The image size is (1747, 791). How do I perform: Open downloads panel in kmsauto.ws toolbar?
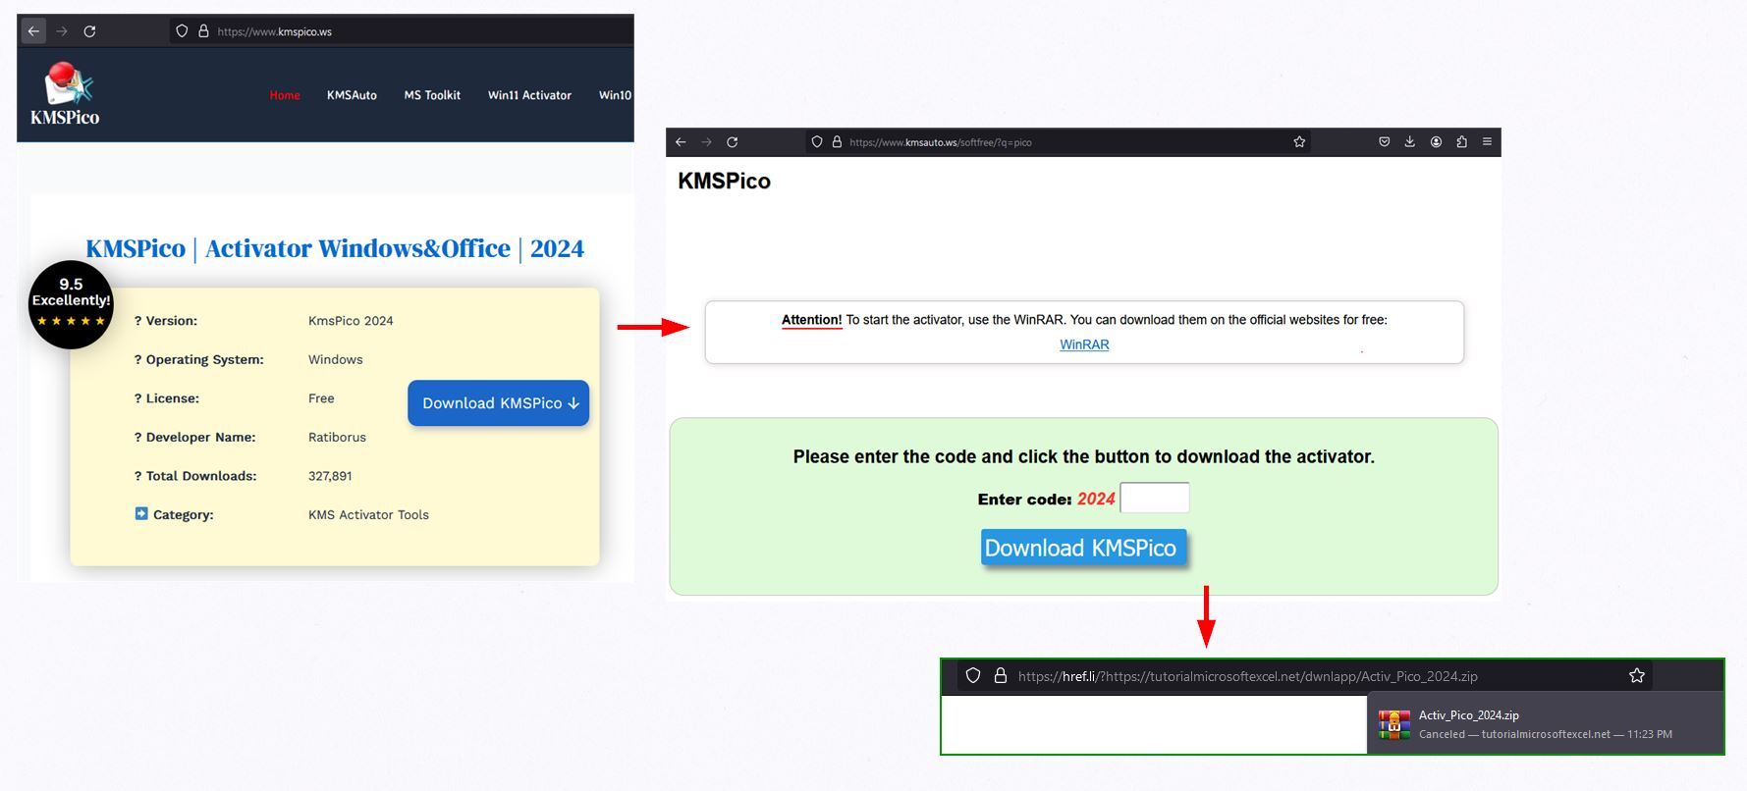click(1409, 142)
